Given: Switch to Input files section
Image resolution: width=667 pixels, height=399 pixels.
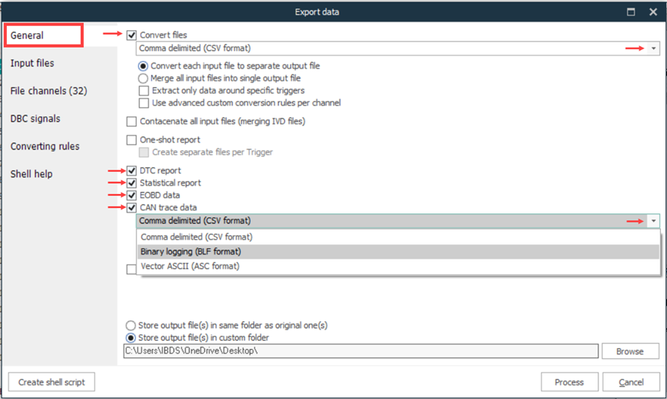Looking at the screenshot, I should coord(32,63).
